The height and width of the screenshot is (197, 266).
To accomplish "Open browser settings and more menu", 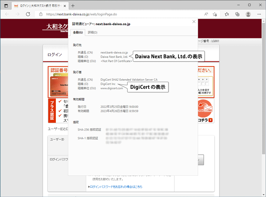I will click(259, 14).
